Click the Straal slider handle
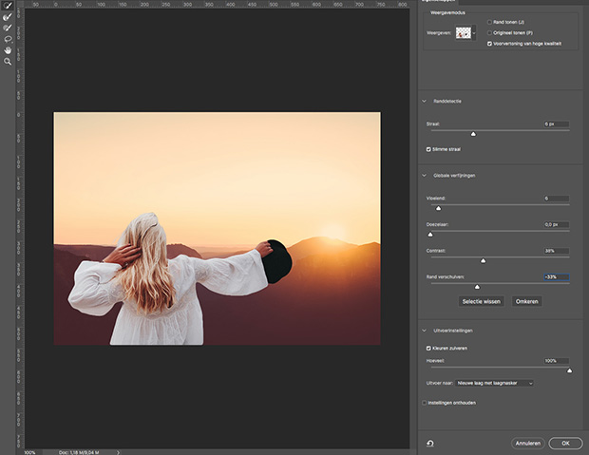 click(x=473, y=134)
